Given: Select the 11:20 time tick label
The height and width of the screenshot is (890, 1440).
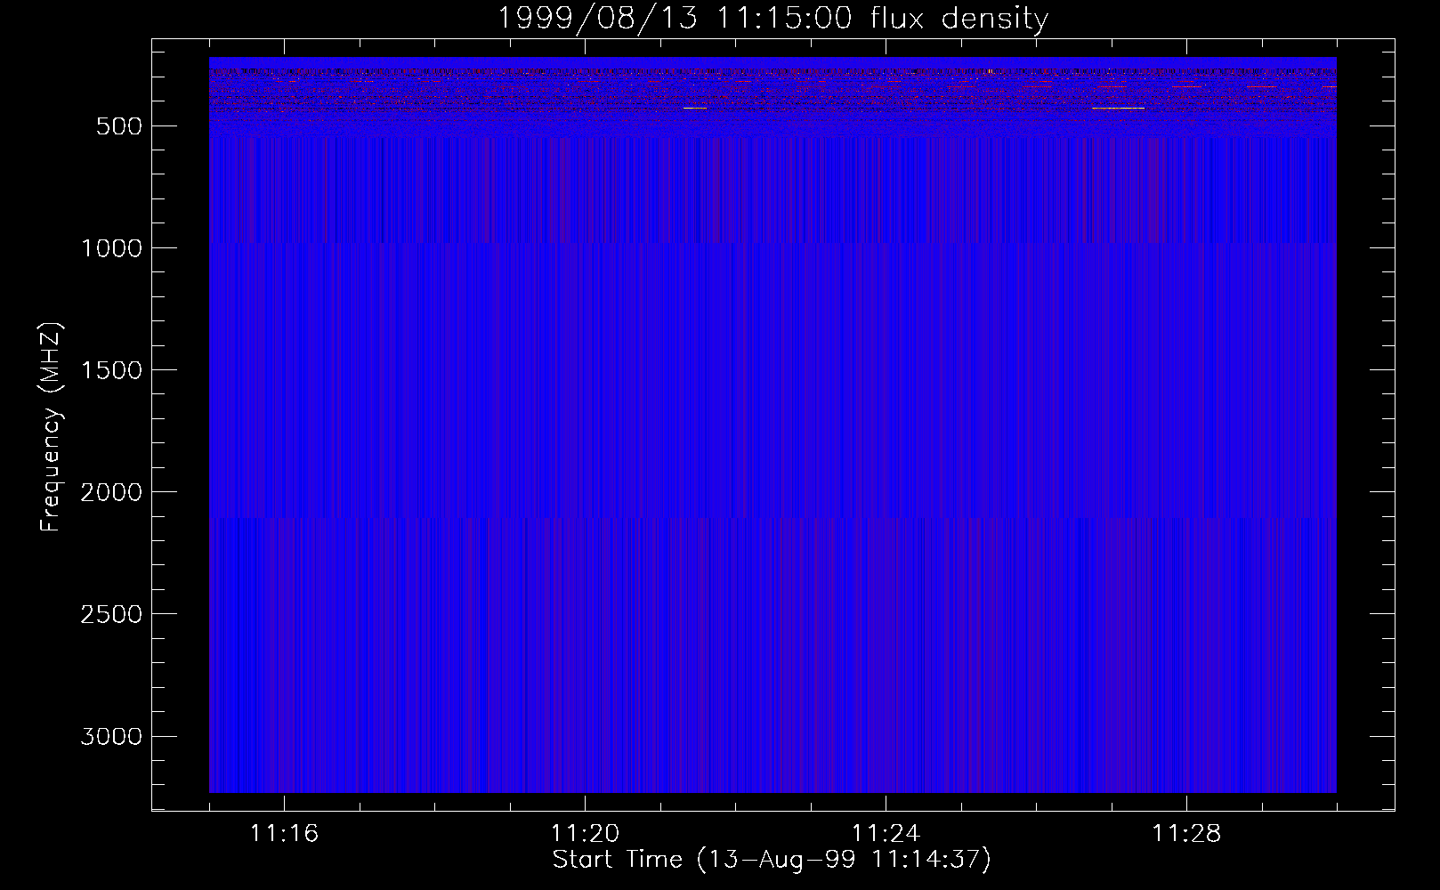Looking at the screenshot, I should (x=585, y=834).
